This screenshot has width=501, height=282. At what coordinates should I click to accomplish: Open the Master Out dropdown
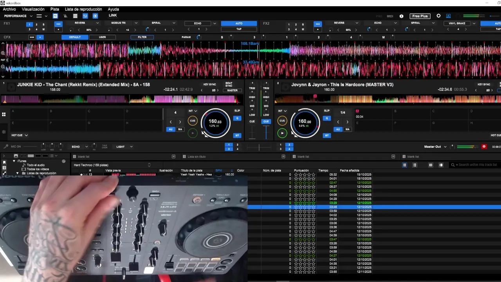[x=436, y=147]
